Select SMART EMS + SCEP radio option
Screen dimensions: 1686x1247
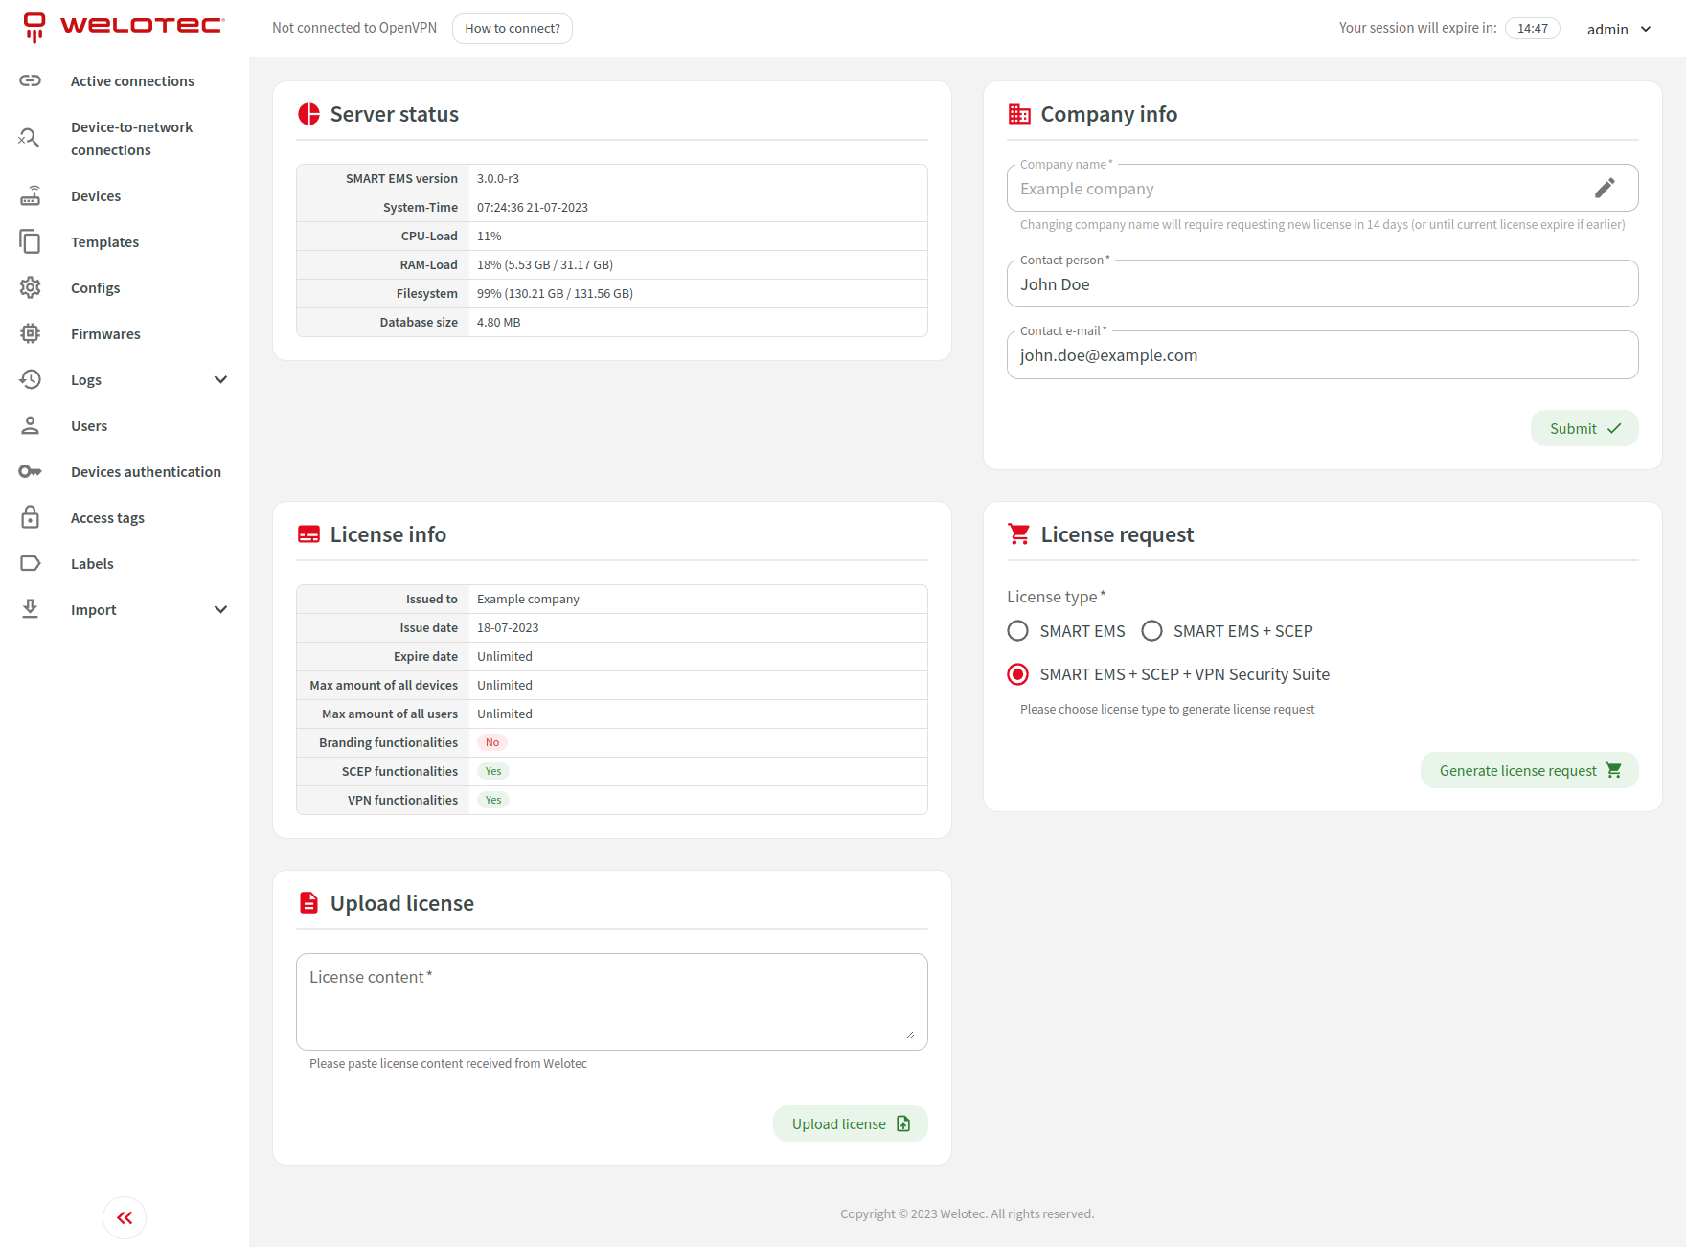coord(1152,631)
